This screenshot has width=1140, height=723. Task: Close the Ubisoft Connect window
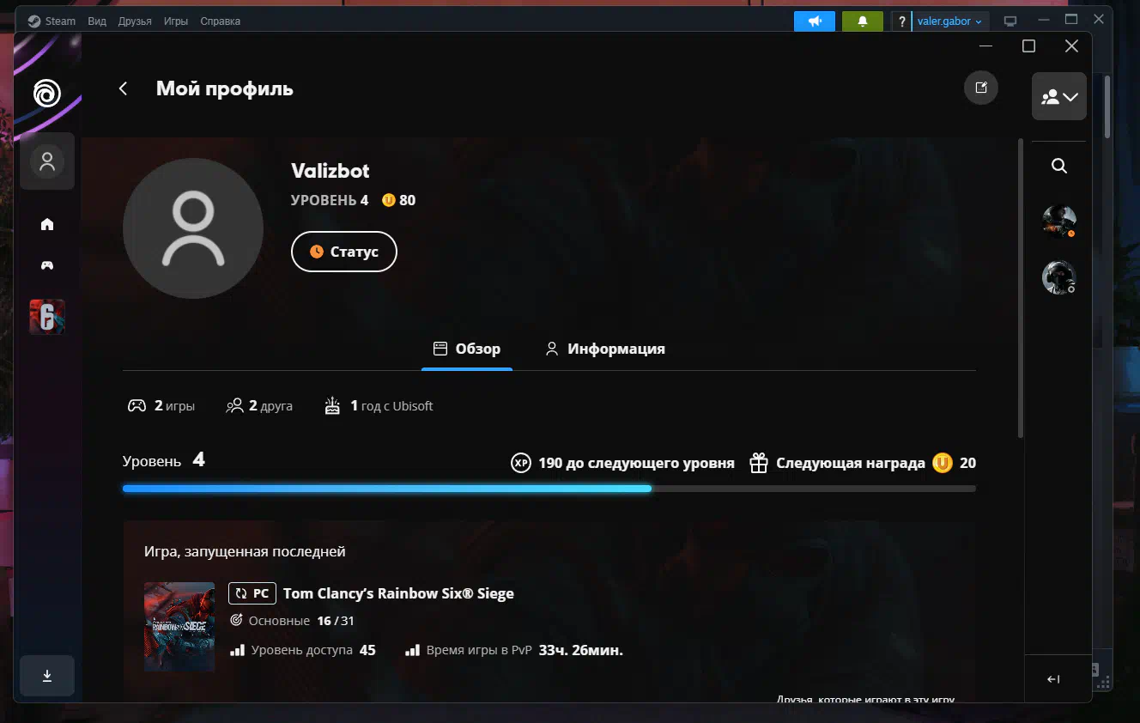(x=1071, y=46)
